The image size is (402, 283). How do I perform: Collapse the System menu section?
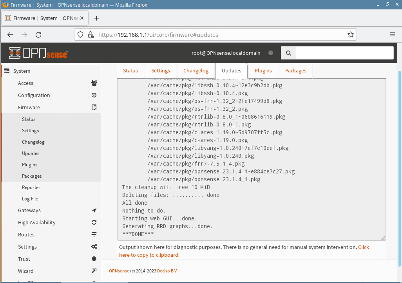[22, 71]
